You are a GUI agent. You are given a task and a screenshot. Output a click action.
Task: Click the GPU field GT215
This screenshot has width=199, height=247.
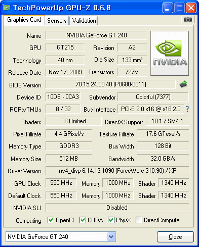[65, 47]
